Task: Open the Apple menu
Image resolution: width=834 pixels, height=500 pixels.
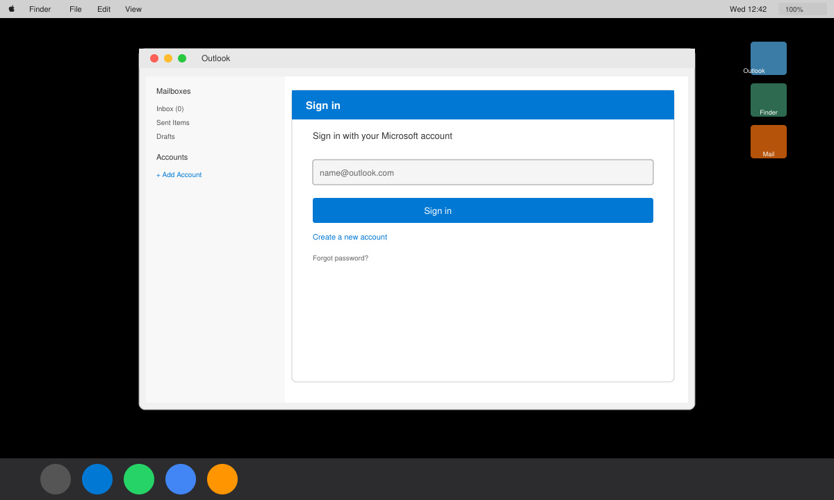Action: pyautogui.click(x=11, y=9)
